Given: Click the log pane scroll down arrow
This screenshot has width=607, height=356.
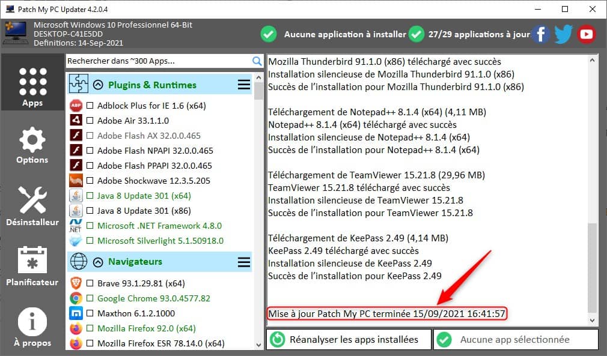Looking at the screenshot, I should [592, 320].
